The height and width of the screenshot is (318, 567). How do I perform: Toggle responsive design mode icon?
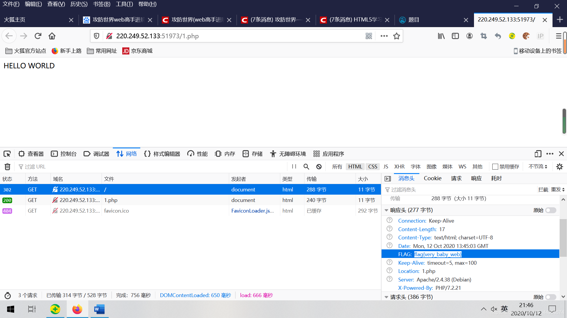(538, 154)
